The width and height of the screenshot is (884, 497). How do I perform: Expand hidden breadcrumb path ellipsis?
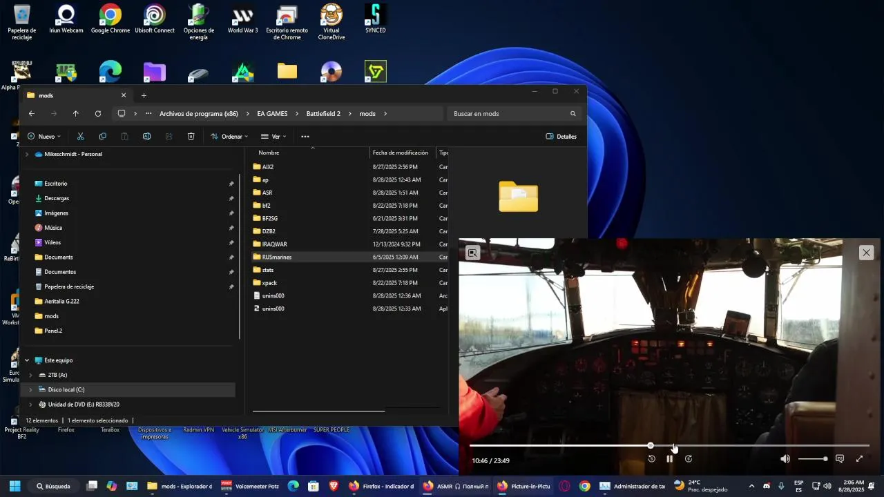tap(148, 114)
